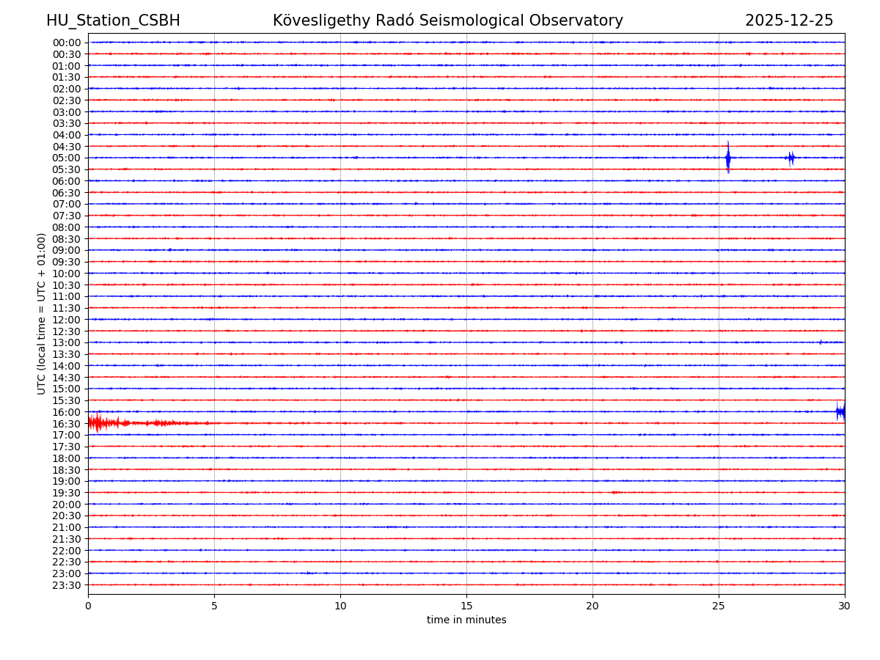Select the 00:00 row label
The height and width of the screenshot is (660, 880).
click(x=67, y=43)
